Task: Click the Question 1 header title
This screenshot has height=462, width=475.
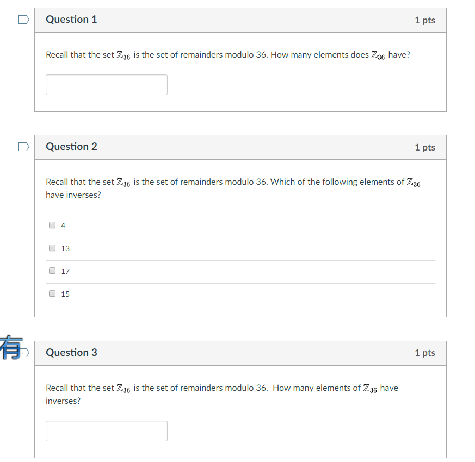Action: pyautogui.click(x=71, y=20)
